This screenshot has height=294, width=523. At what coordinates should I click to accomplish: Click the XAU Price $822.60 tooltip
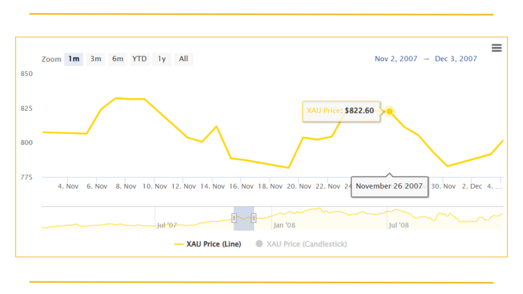point(341,111)
